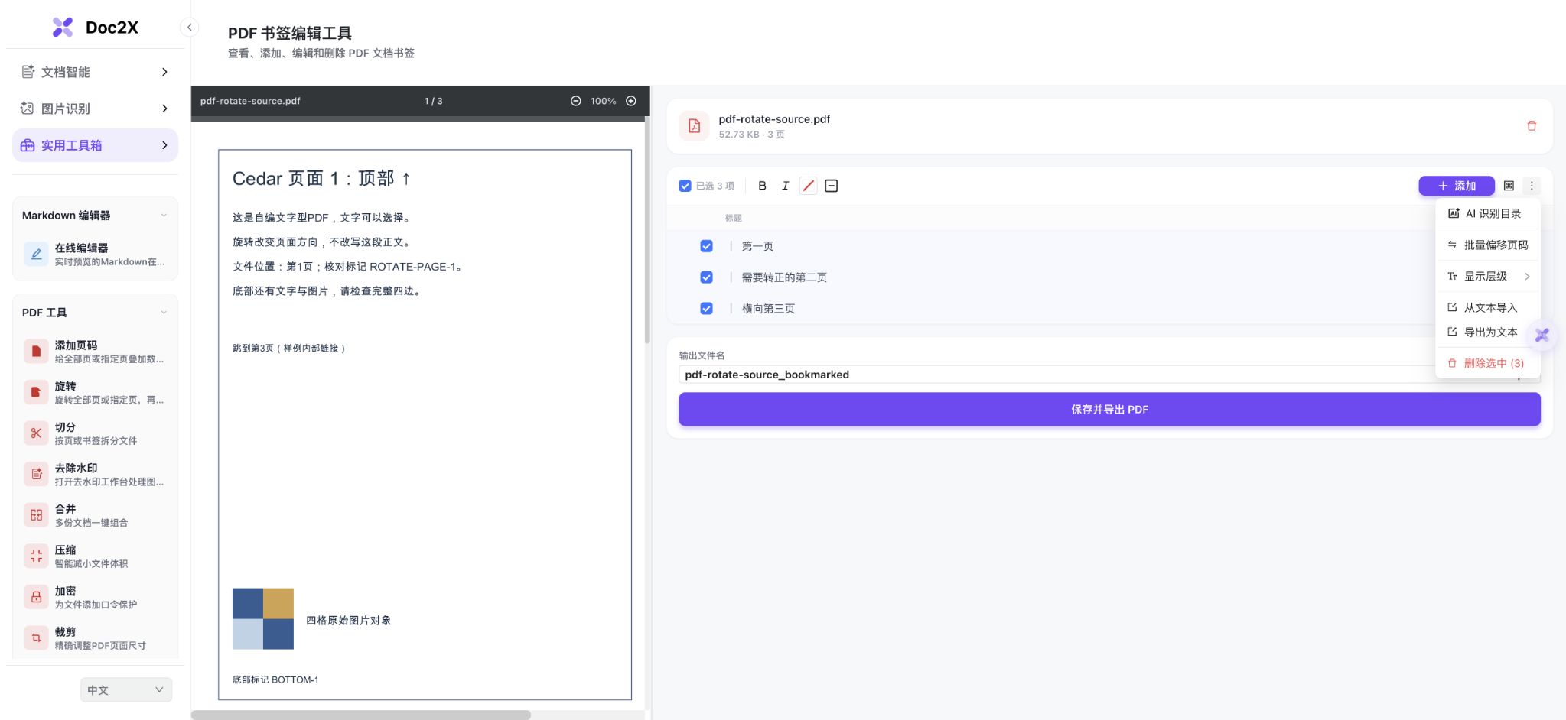
Task: Click the '添加' bookmark button
Action: [1457, 186]
